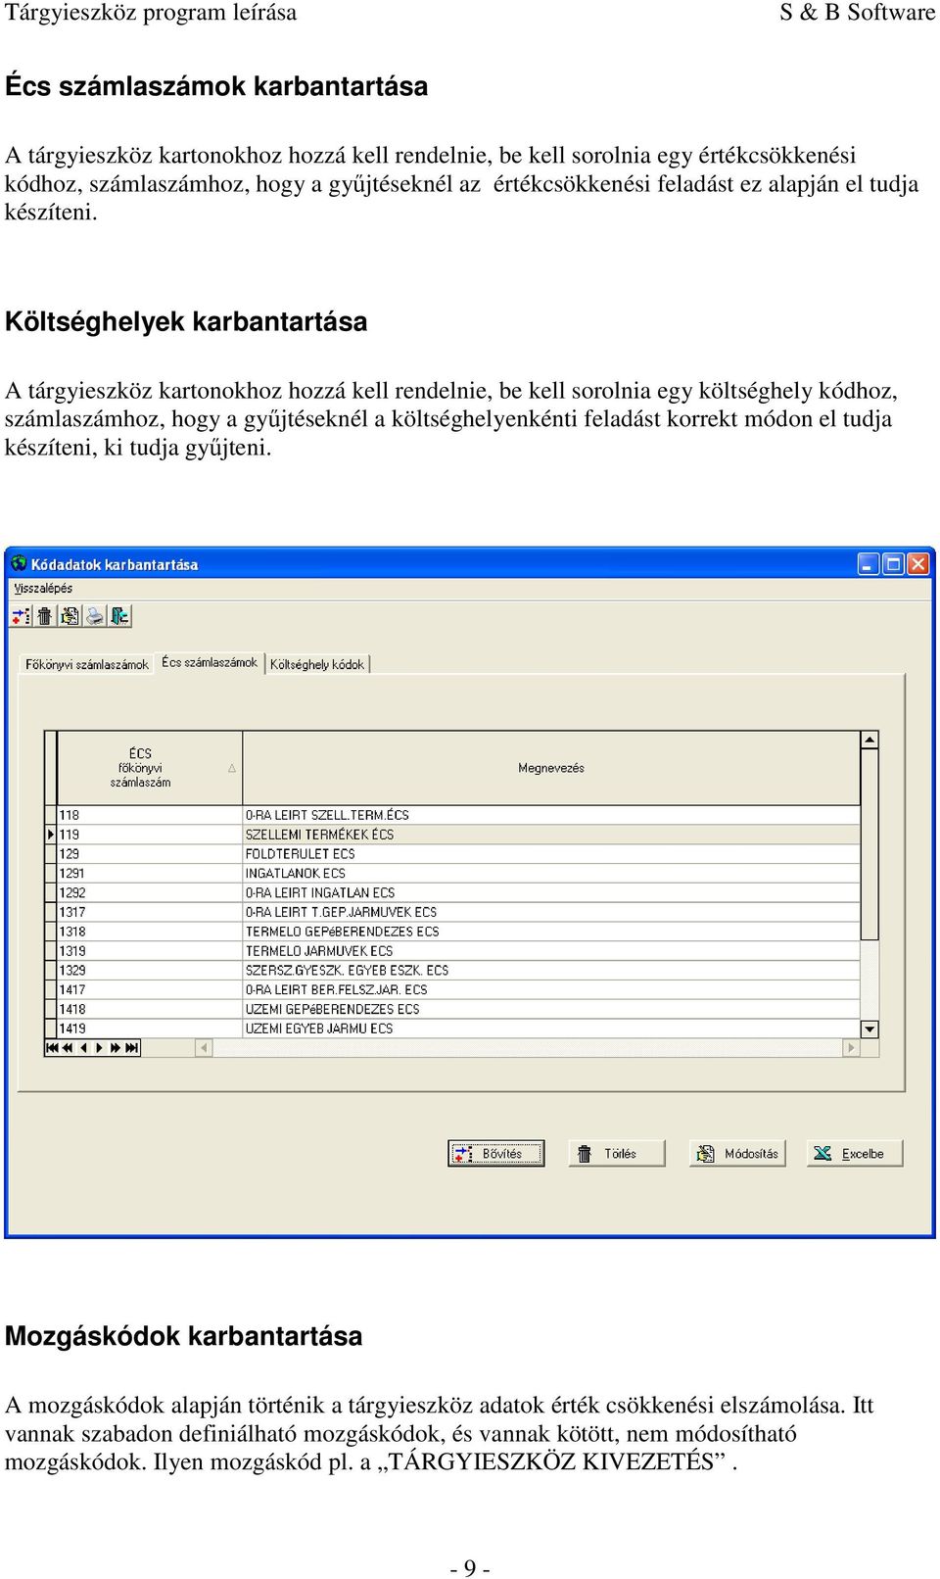The width and height of the screenshot is (940, 1579).
Task: Jump to last record navigator button
Action: click(x=132, y=1048)
